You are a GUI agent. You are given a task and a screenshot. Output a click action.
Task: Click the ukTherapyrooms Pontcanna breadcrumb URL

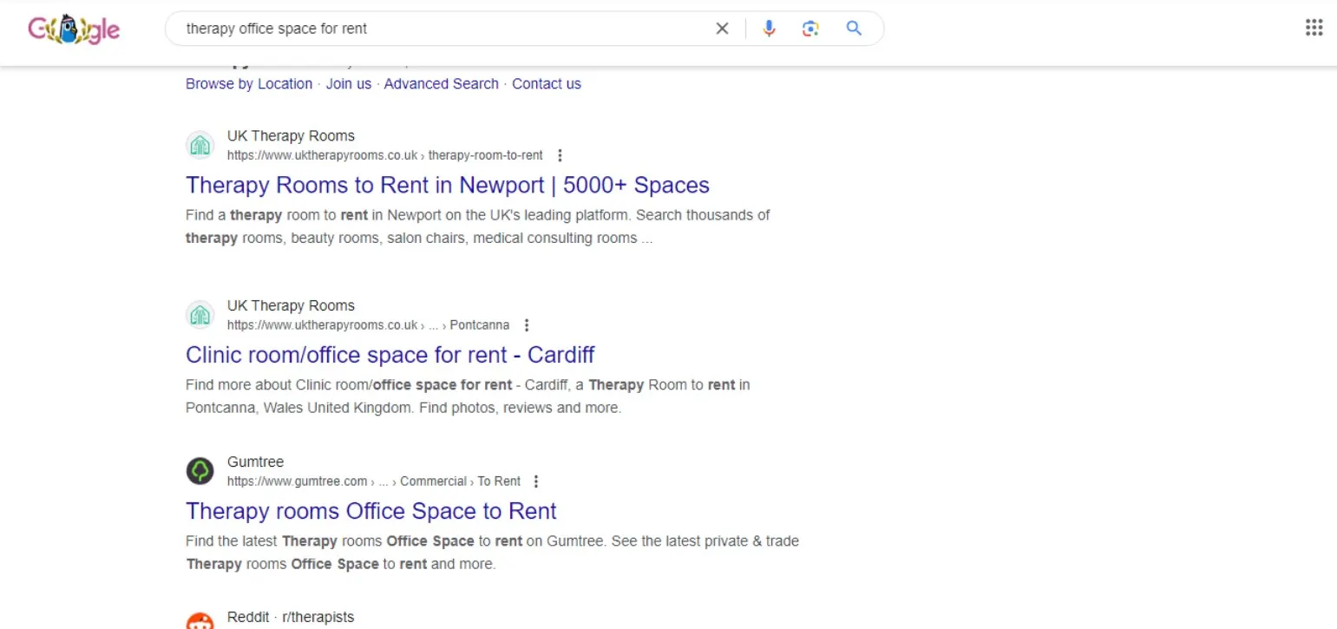coord(368,325)
